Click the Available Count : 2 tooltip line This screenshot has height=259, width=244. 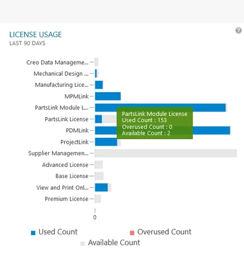tap(146, 133)
